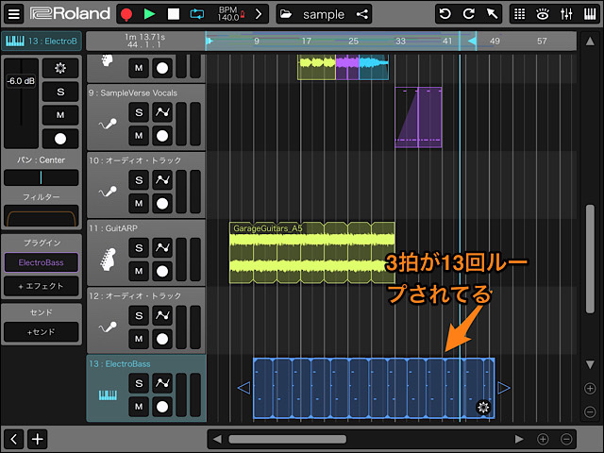
Task: Add an effect with +エフェクト
Action: click(41, 286)
